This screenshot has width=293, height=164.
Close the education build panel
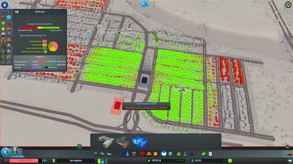point(288,147)
